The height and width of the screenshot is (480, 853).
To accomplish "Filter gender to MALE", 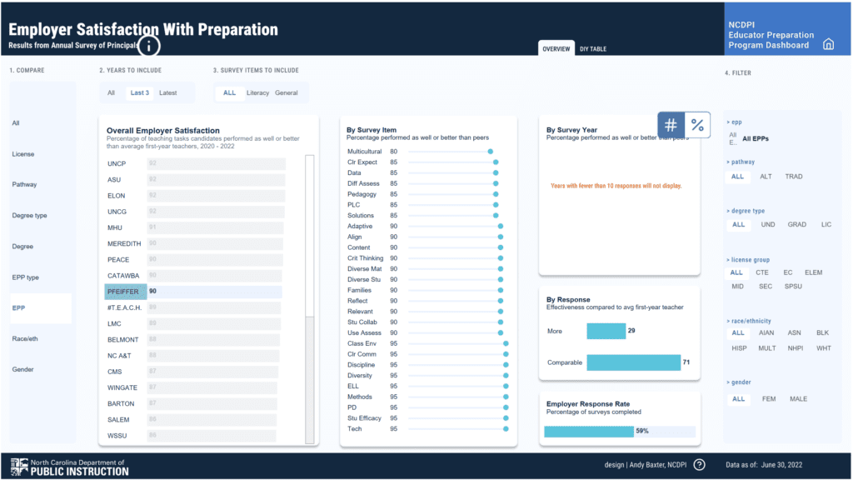I will pyautogui.click(x=799, y=399).
